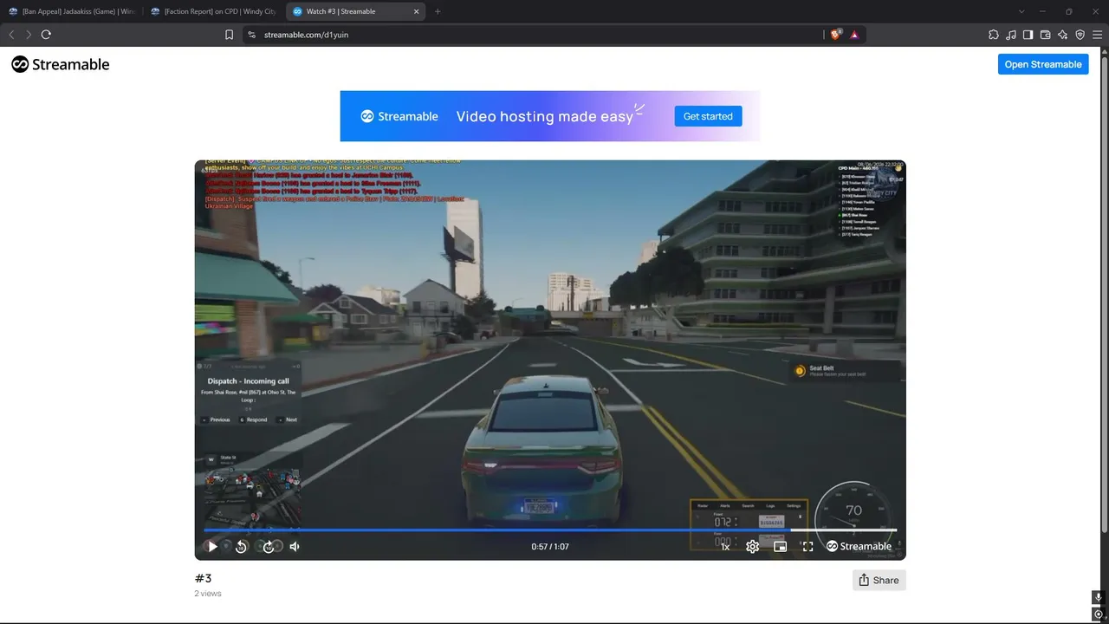Screen dimensions: 1109x624
Task: Open Brave Shields lion icon
Action: 836,35
